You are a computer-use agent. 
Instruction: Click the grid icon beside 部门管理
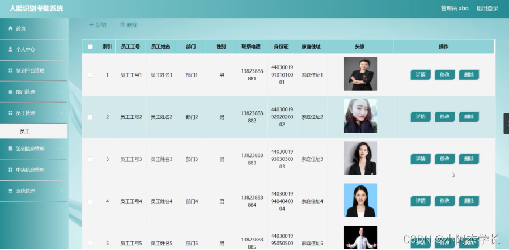click(10, 92)
